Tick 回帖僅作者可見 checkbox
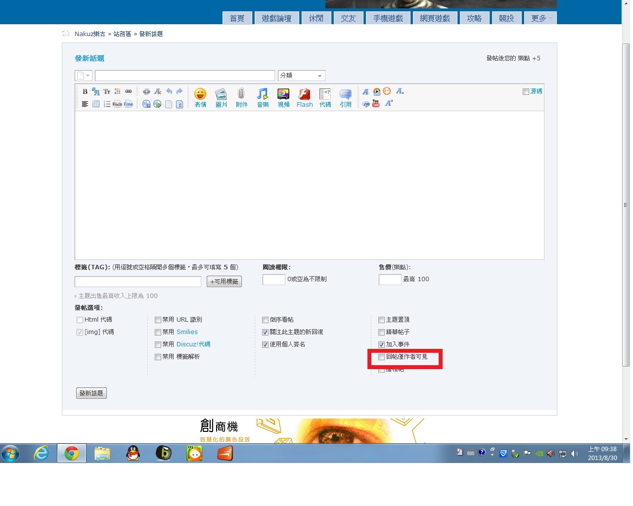Image resolution: width=633 pixels, height=506 pixels. tap(381, 357)
